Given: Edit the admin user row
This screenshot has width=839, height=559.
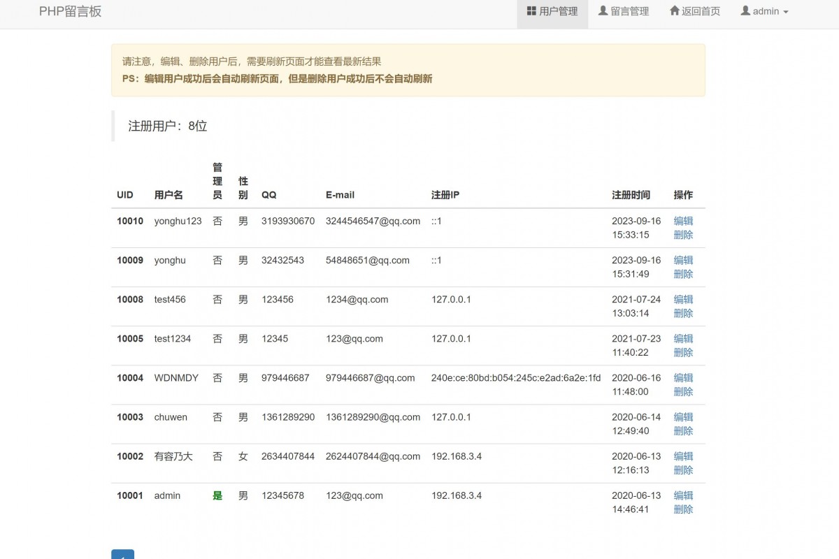Looking at the screenshot, I should pyautogui.click(x=683, y=495).
